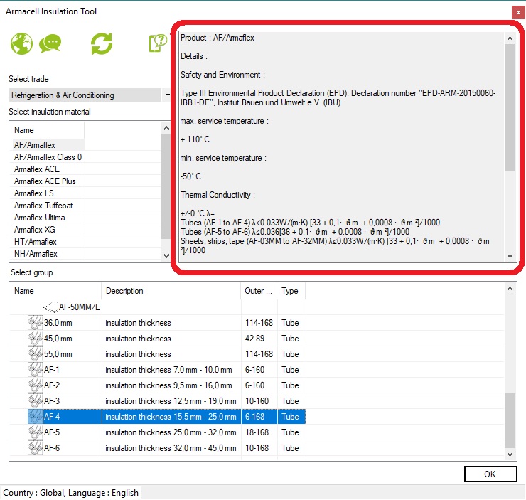This screenshot has width=526, height=500.
Task: Click the group list scroll down arrow
Action: (x=510, y=454)
